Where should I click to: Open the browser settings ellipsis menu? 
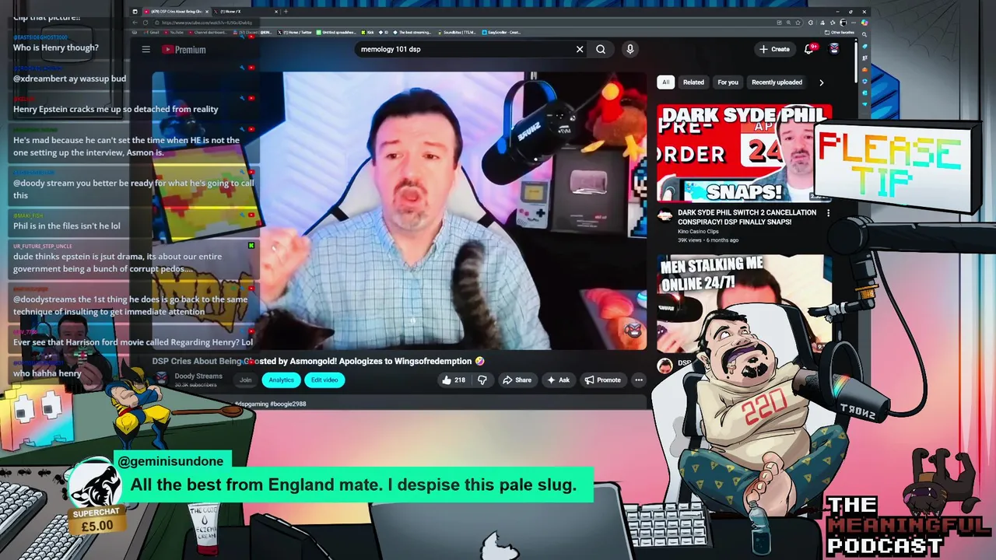point(854,23)
